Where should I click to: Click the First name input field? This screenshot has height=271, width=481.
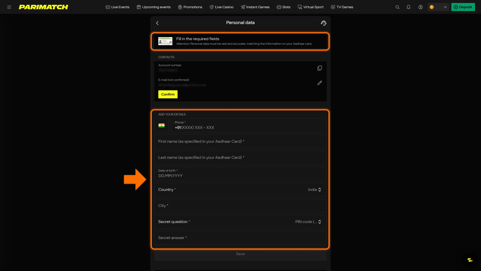tap(240, 142)
